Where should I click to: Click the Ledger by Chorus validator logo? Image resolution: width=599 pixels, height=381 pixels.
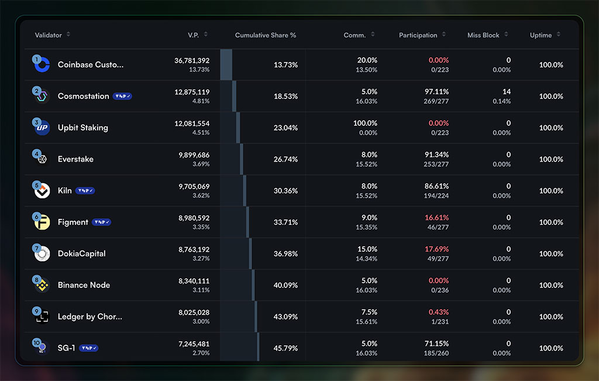click(x=42, y=317)
